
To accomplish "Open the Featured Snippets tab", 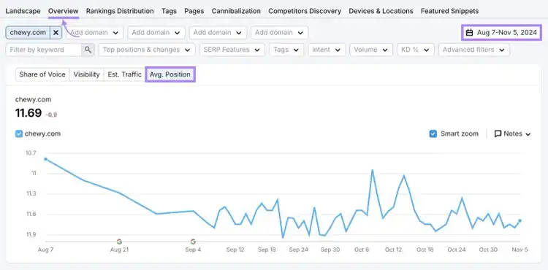I will coord(449,11).
